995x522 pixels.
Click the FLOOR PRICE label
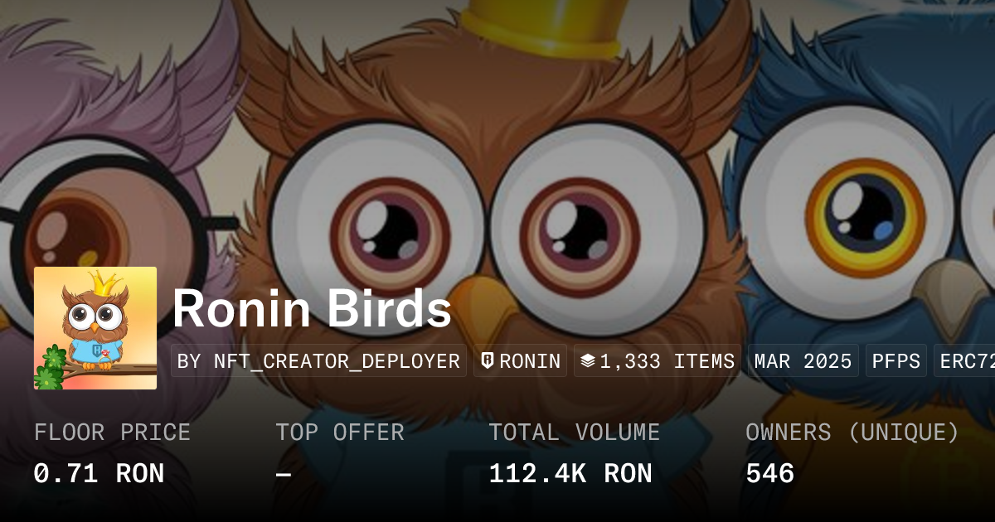click(112, 433)
